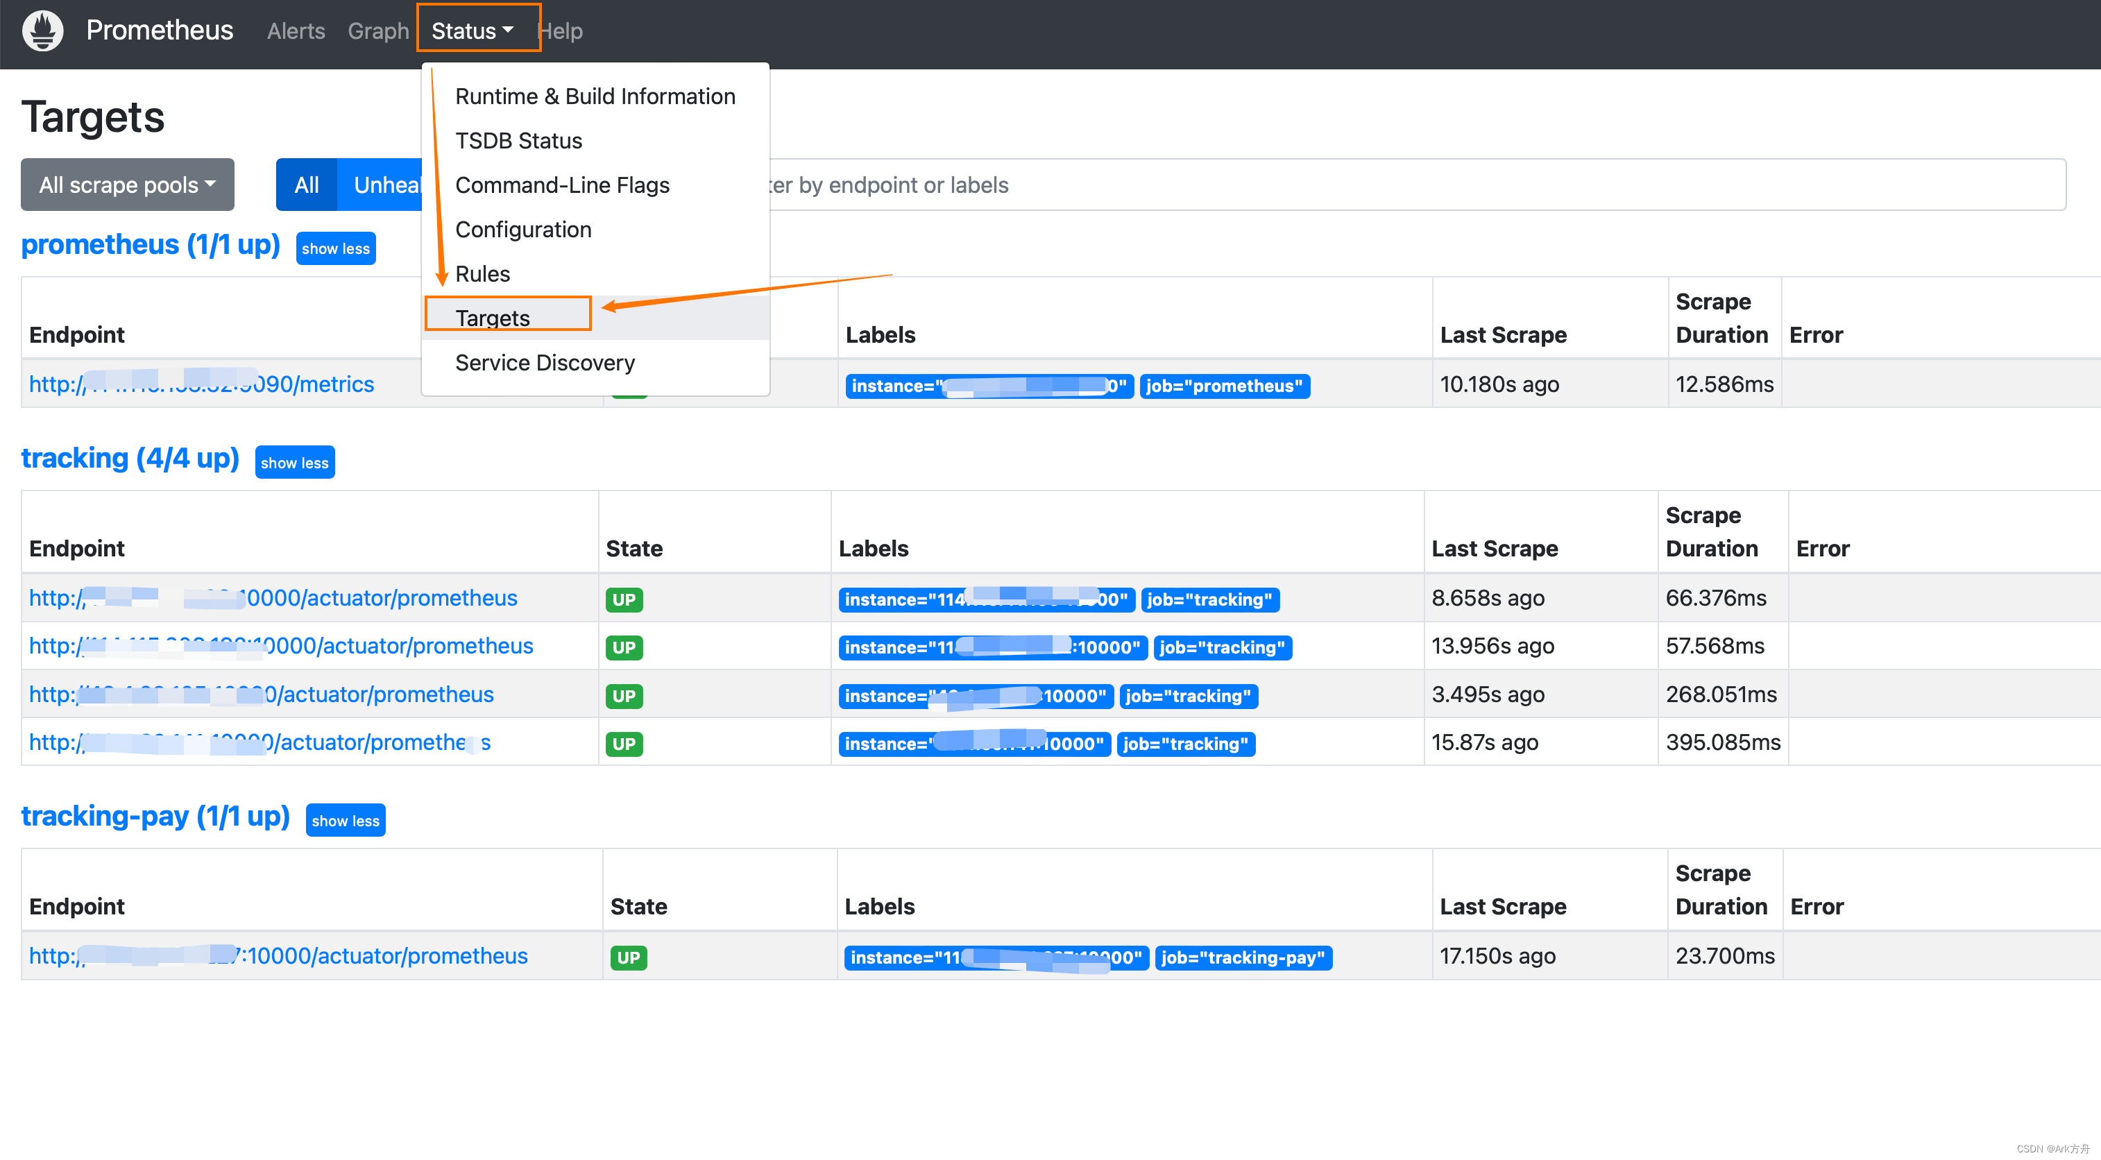
Task: Click UP state badge in 268.051ms row
Action: tap(624, 696)
